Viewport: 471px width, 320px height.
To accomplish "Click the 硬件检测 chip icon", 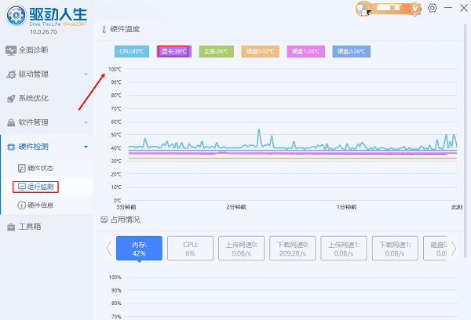I will pos(11,147).
